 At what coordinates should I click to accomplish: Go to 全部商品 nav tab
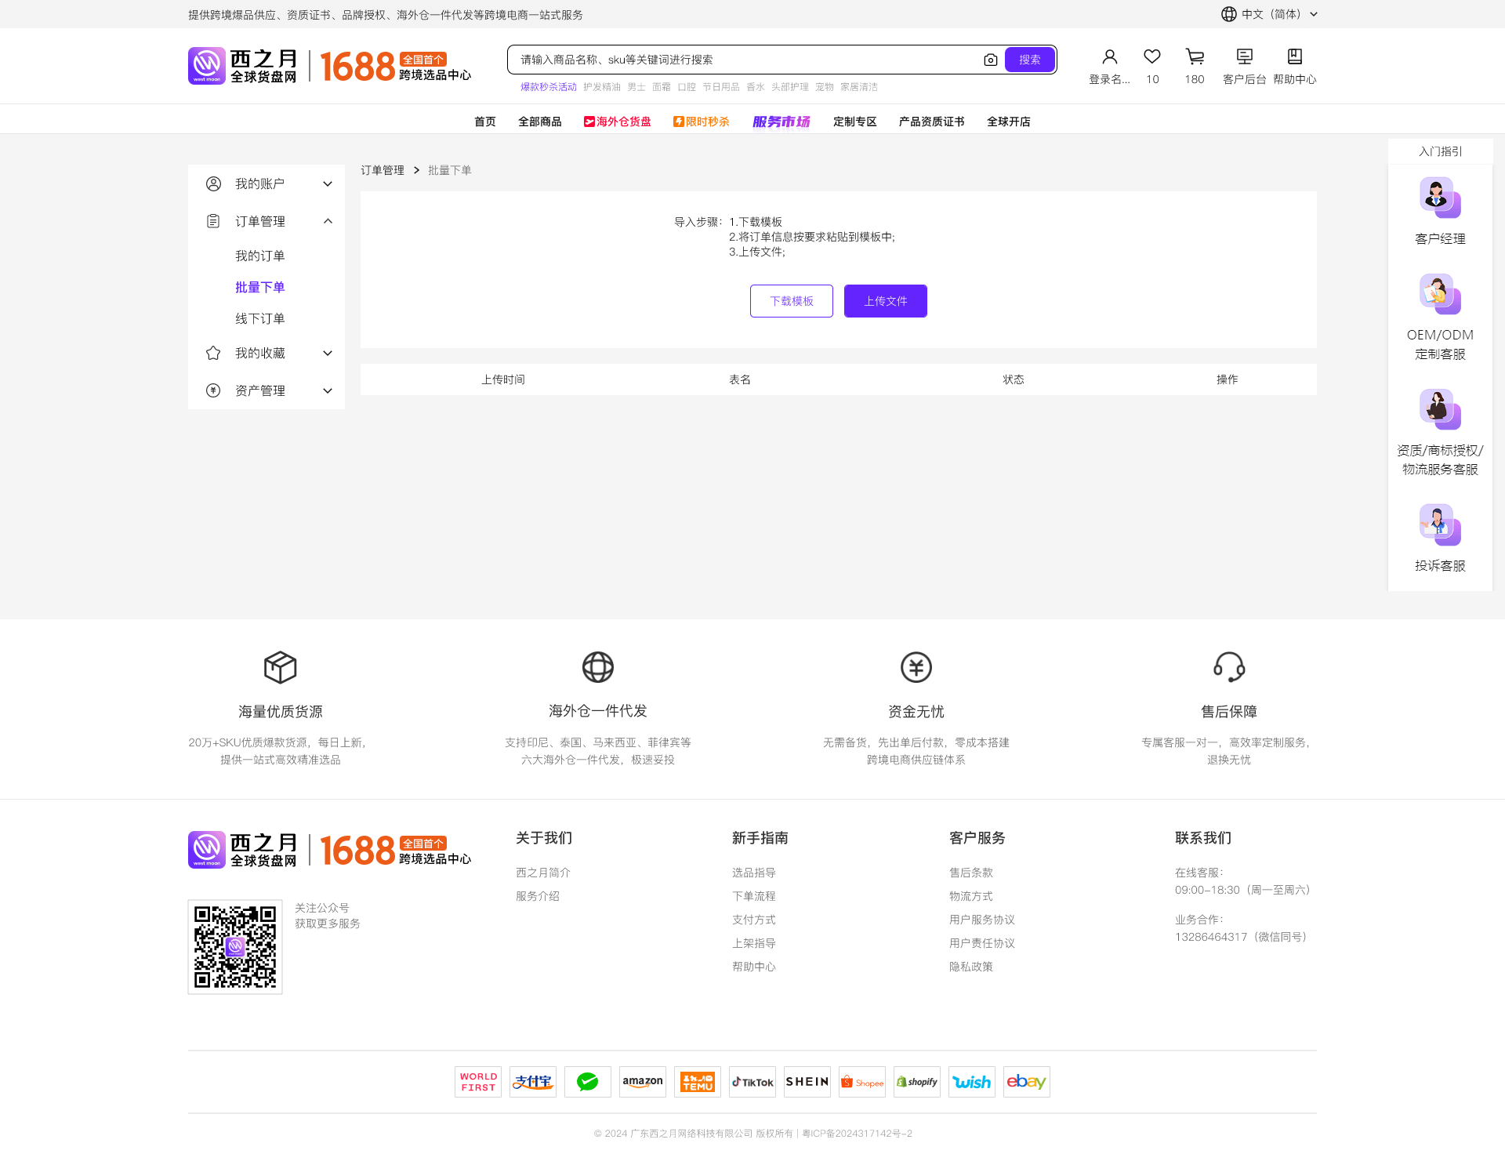point(539,122)
